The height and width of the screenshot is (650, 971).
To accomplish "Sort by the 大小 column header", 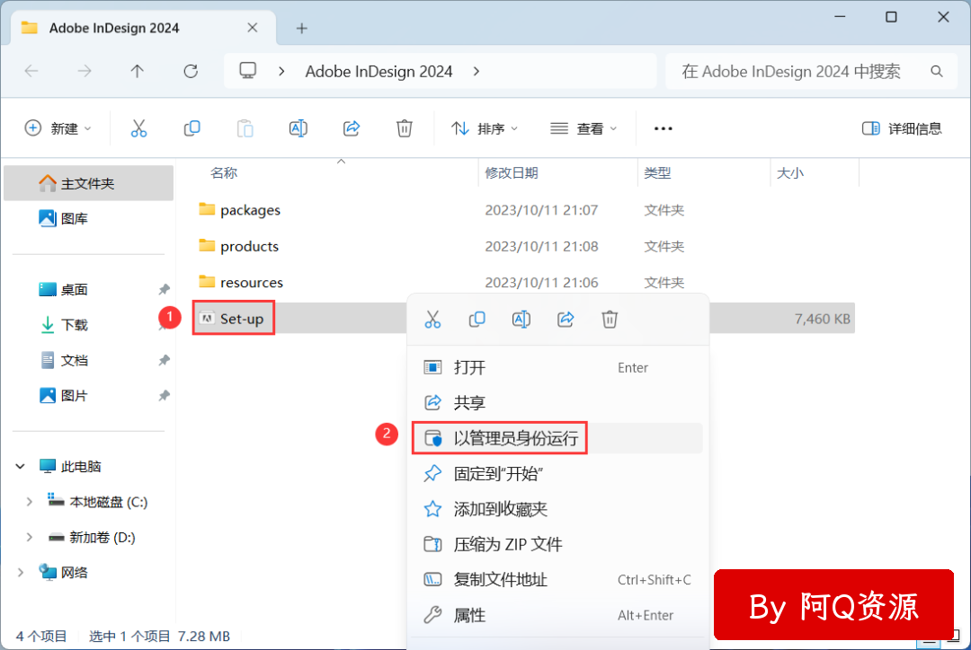I will [x=790, y=173].
